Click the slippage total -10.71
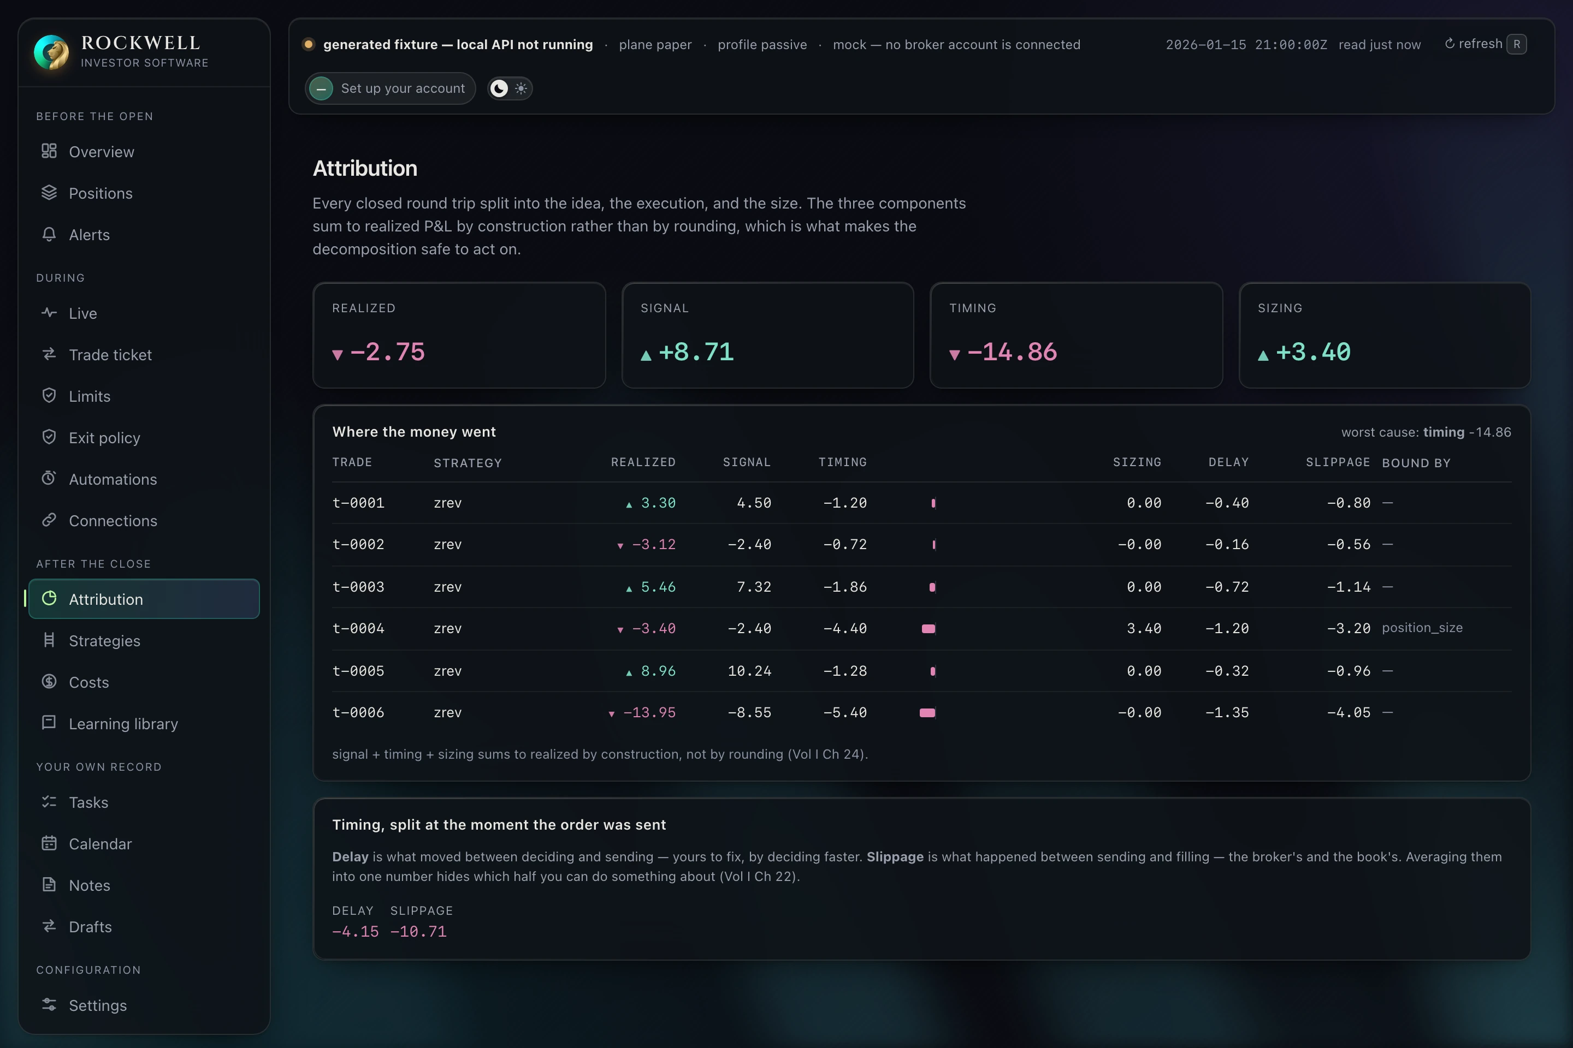Viewport: 1573px width, 1048px height. [x=418, y=931]
